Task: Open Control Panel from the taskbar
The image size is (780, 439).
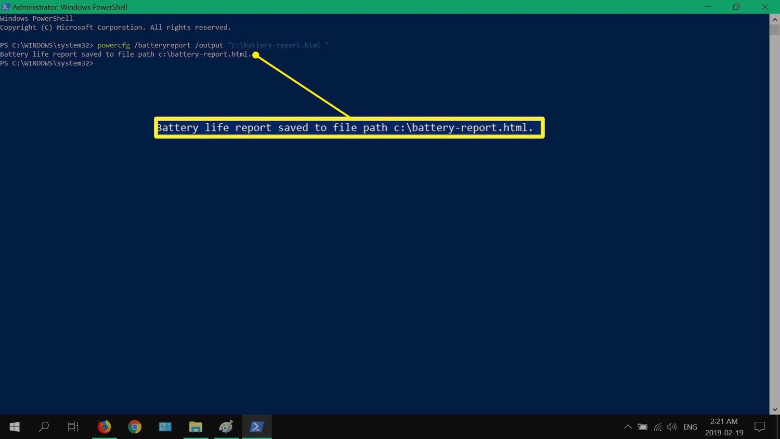Action: coord(165,427)
